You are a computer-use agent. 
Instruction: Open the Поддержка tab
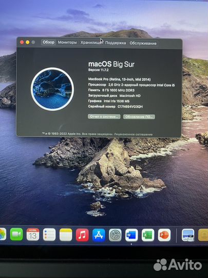pyautogui.click(x=116, y=43)
